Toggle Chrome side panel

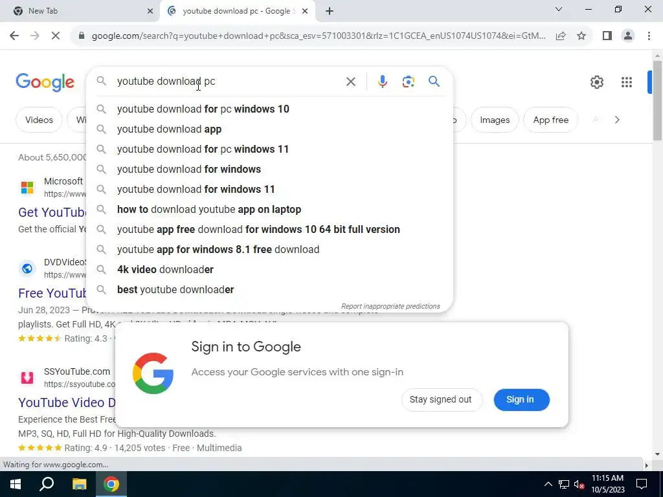coord(607,36)
